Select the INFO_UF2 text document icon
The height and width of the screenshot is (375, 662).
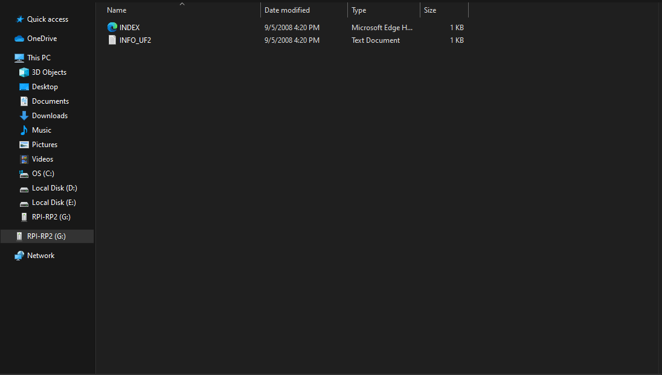[112, 40]
